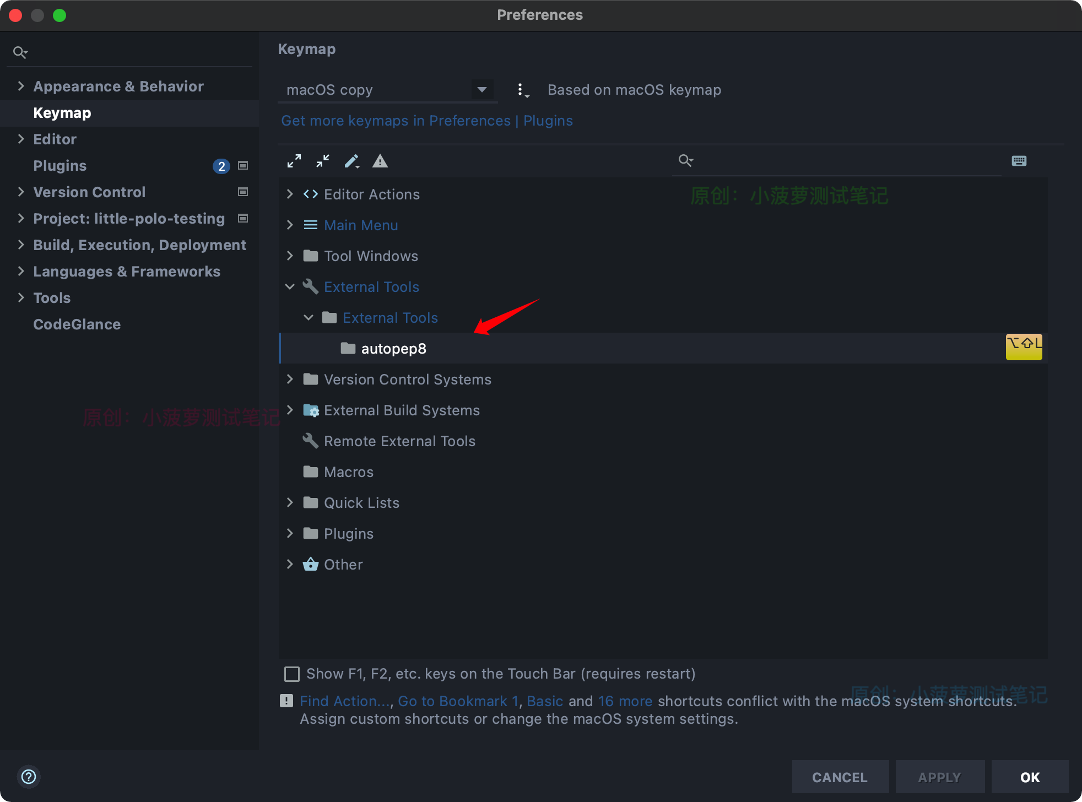Click the show conflicts warning icon
The height and width of the screenshot is (802, 1082).
[380, 161]
